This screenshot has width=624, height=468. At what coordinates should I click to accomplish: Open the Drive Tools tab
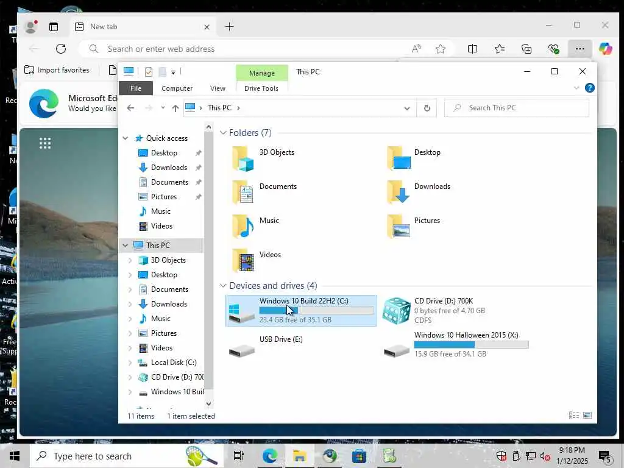coord(261,88)
